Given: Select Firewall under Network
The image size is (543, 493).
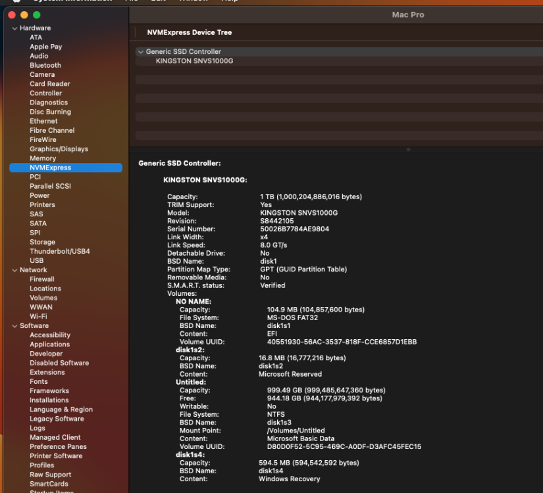Looking at the screenshot, I should pyautogui.click(x=42, y=279).
